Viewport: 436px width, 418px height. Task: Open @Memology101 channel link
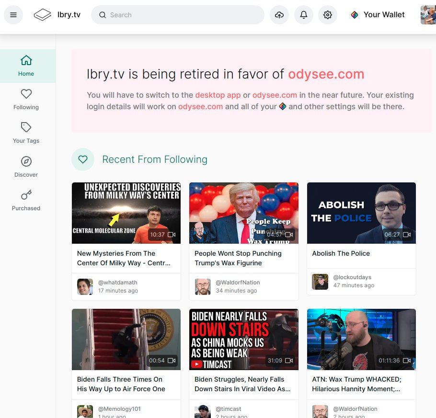pos(119,409)
